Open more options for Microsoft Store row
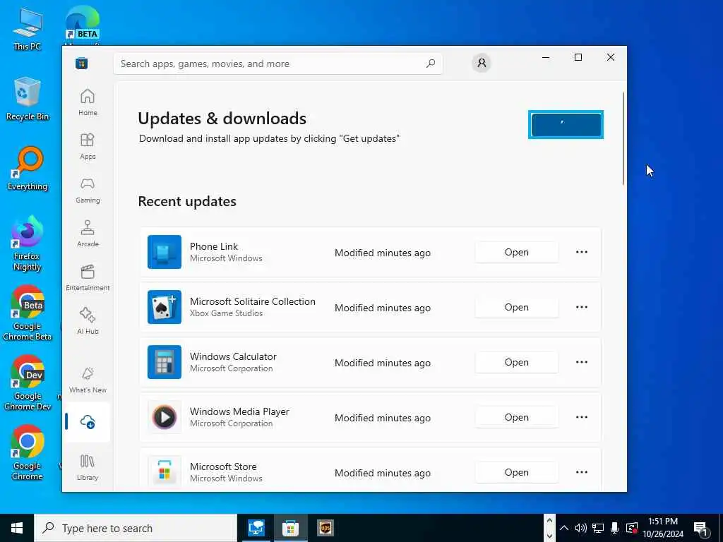This screenshot has width=723, height=542. click(582, 472)
